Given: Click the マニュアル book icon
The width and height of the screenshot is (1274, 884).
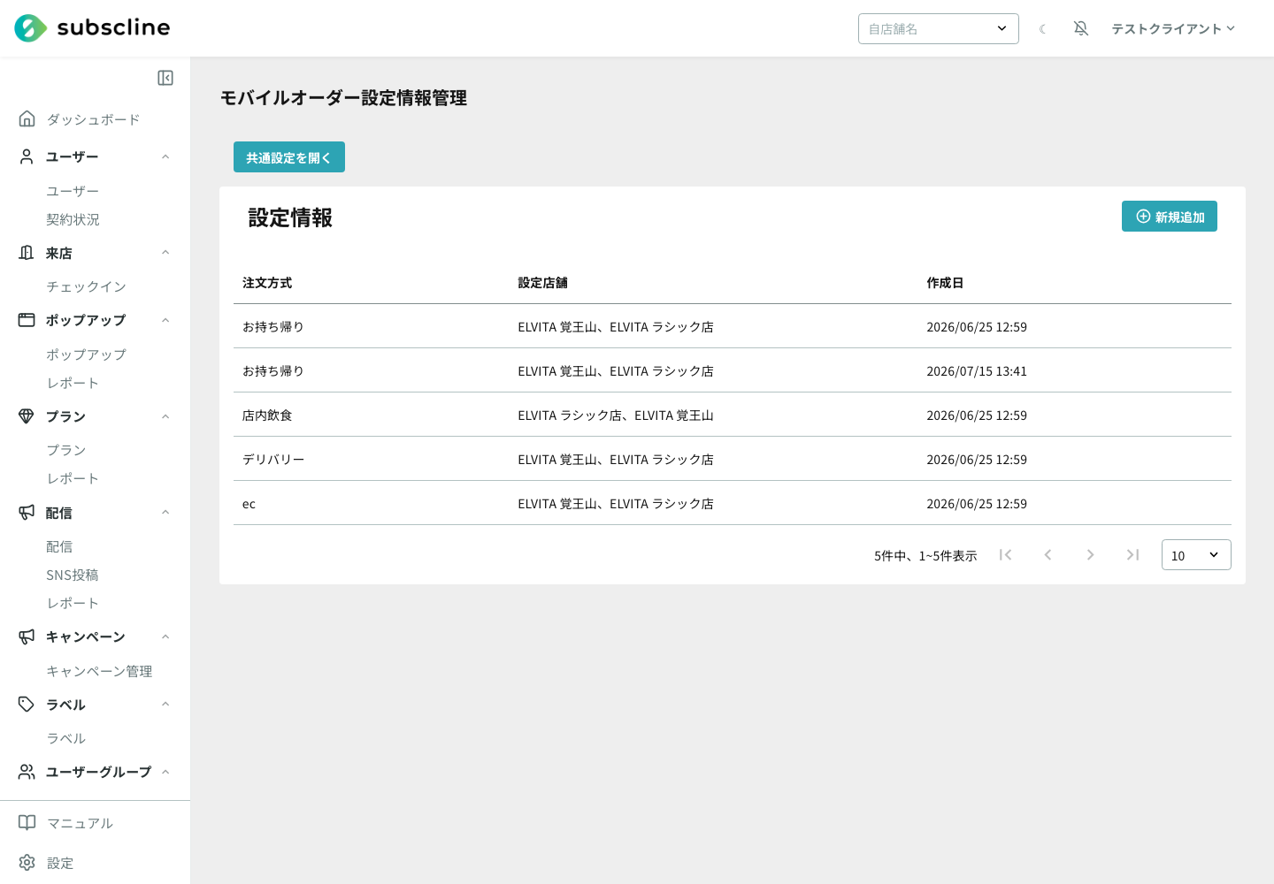Looking at the screenshot, I should [27, 823].
